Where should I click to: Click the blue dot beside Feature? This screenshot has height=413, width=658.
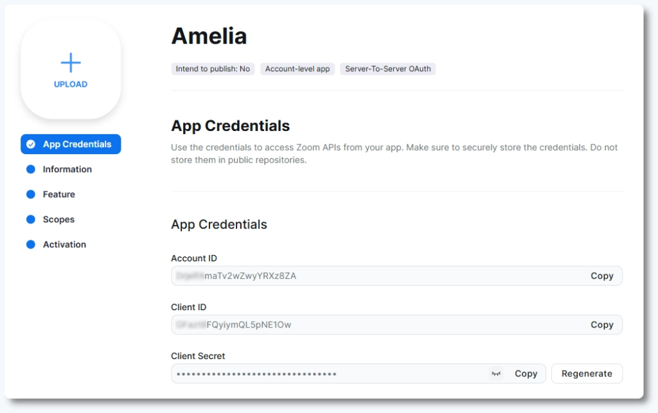[x=30, y=195]
